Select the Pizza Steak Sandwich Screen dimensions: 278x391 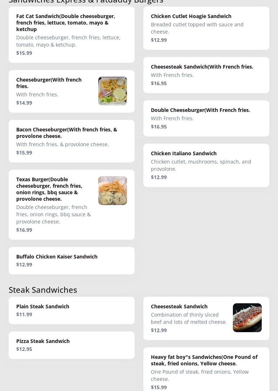coord(71,345)
